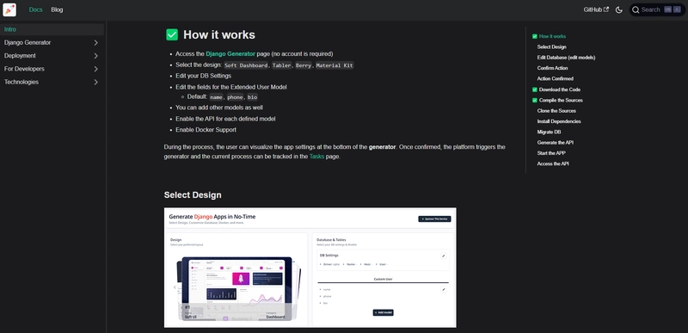Image resolution: width=688 pixels, height=333 pixels.
Task: Click the Search box
Action: pyautogui.click(x=657, y=9)
